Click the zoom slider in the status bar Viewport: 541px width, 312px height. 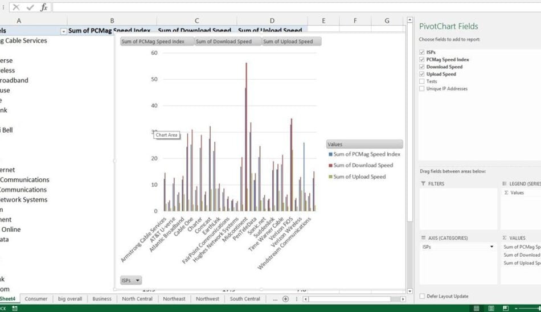click(530, 308)
